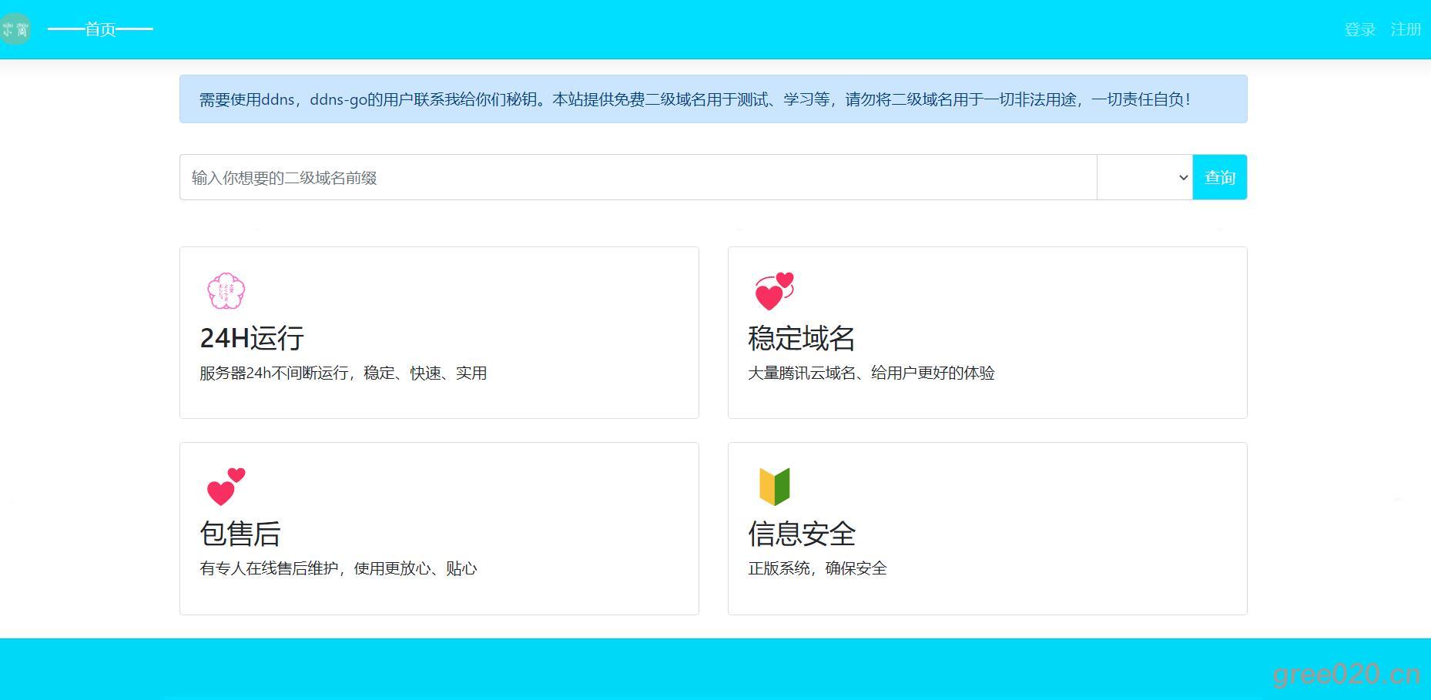
Task: Click the pink flower icon above 24H运行
Action: [x=226, y=291]
